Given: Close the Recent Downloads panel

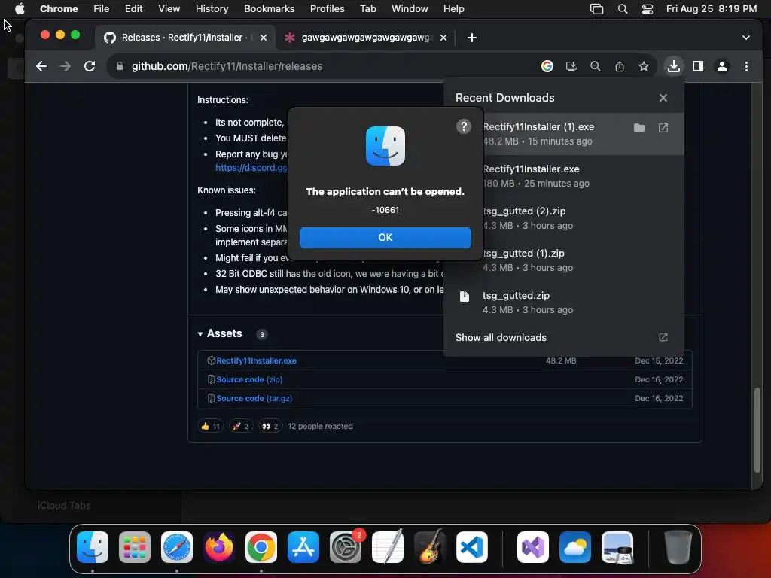Looking at the screenshot, I should (x=663, y=98).
